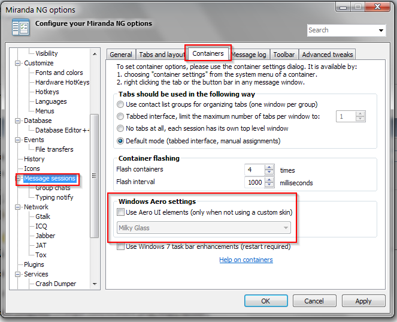Switch to the General tab
Image resolution: width=397 pixels, height=322 pixels.
[x=121, y=55]
